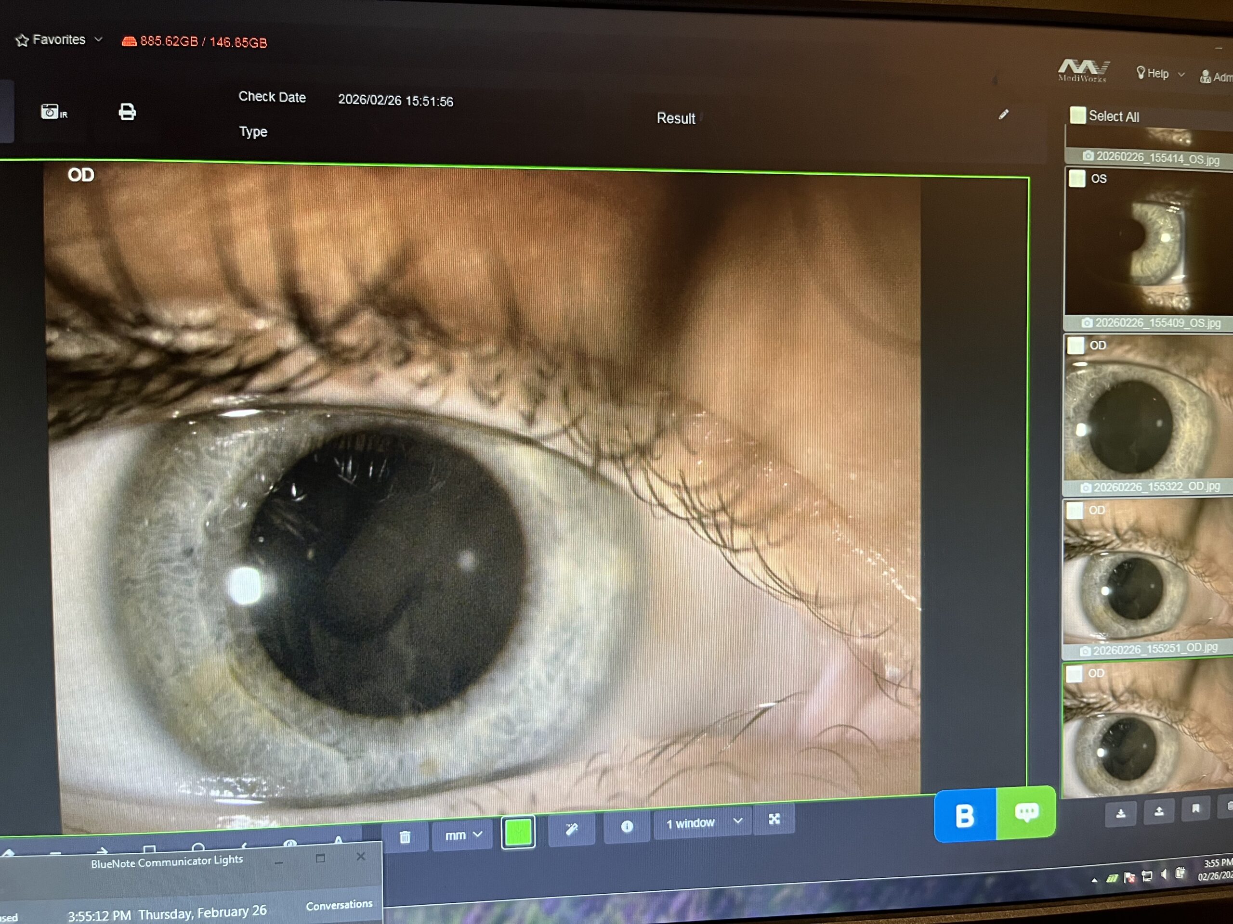Screen dimensions: 1233x924
Task: Click the pencil edit icon near Result
Action: pyautogui.click(x=1003, y=115)
